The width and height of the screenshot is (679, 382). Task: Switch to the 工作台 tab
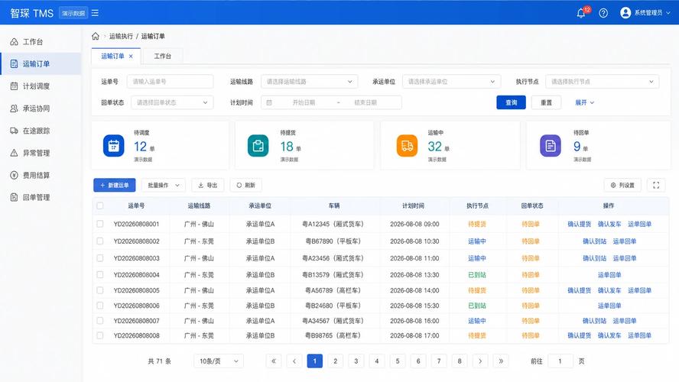pyautogui.click(x=162, y=57)
